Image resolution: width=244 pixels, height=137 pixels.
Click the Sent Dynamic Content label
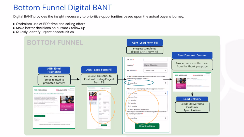tap(192, 55)
